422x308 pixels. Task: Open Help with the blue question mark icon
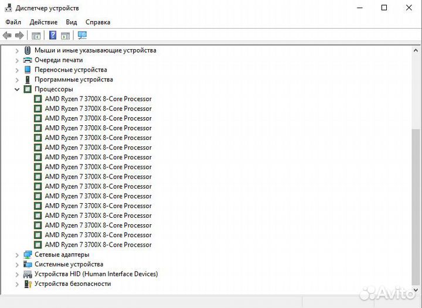pyautogui.click(x=53, y=35)
